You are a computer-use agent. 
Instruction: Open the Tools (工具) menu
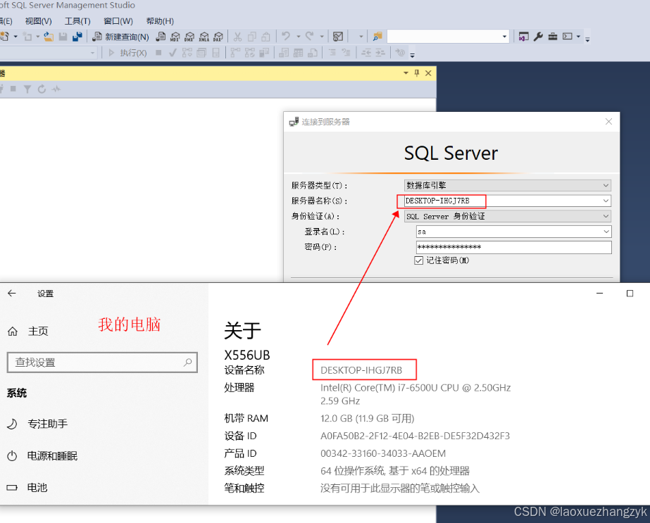[x=77, y=21]
